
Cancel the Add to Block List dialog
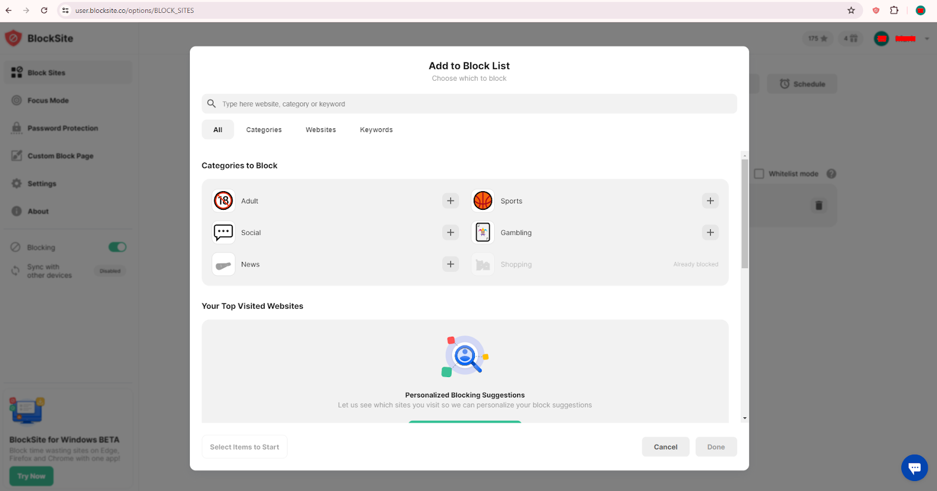pos(665,447)
